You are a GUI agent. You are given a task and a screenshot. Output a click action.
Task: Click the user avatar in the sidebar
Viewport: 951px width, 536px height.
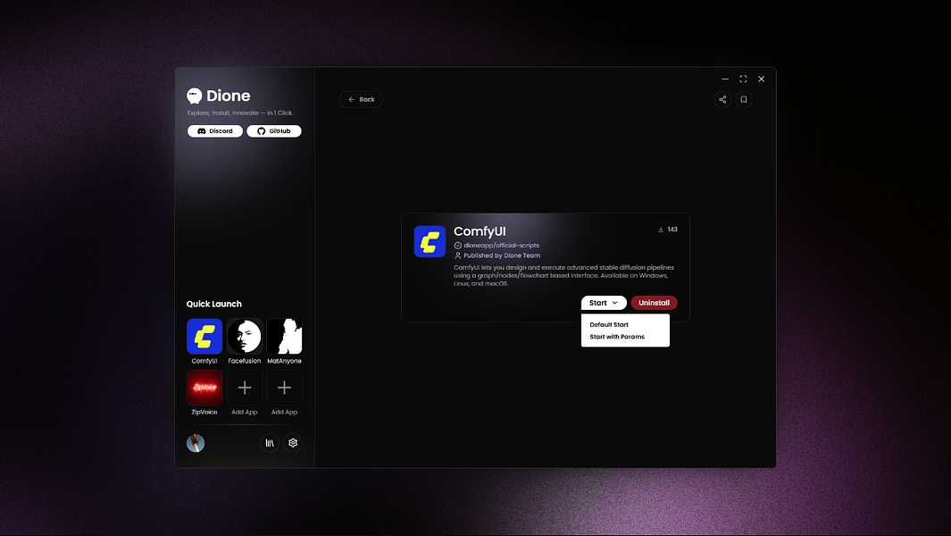click(196, 443)
